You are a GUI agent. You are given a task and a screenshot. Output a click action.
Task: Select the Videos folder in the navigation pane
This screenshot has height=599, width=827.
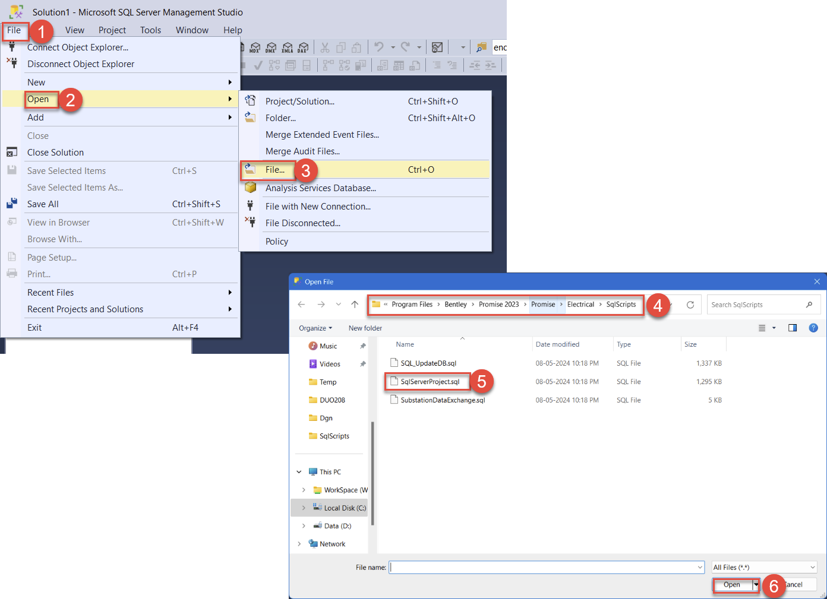(330, 364)
